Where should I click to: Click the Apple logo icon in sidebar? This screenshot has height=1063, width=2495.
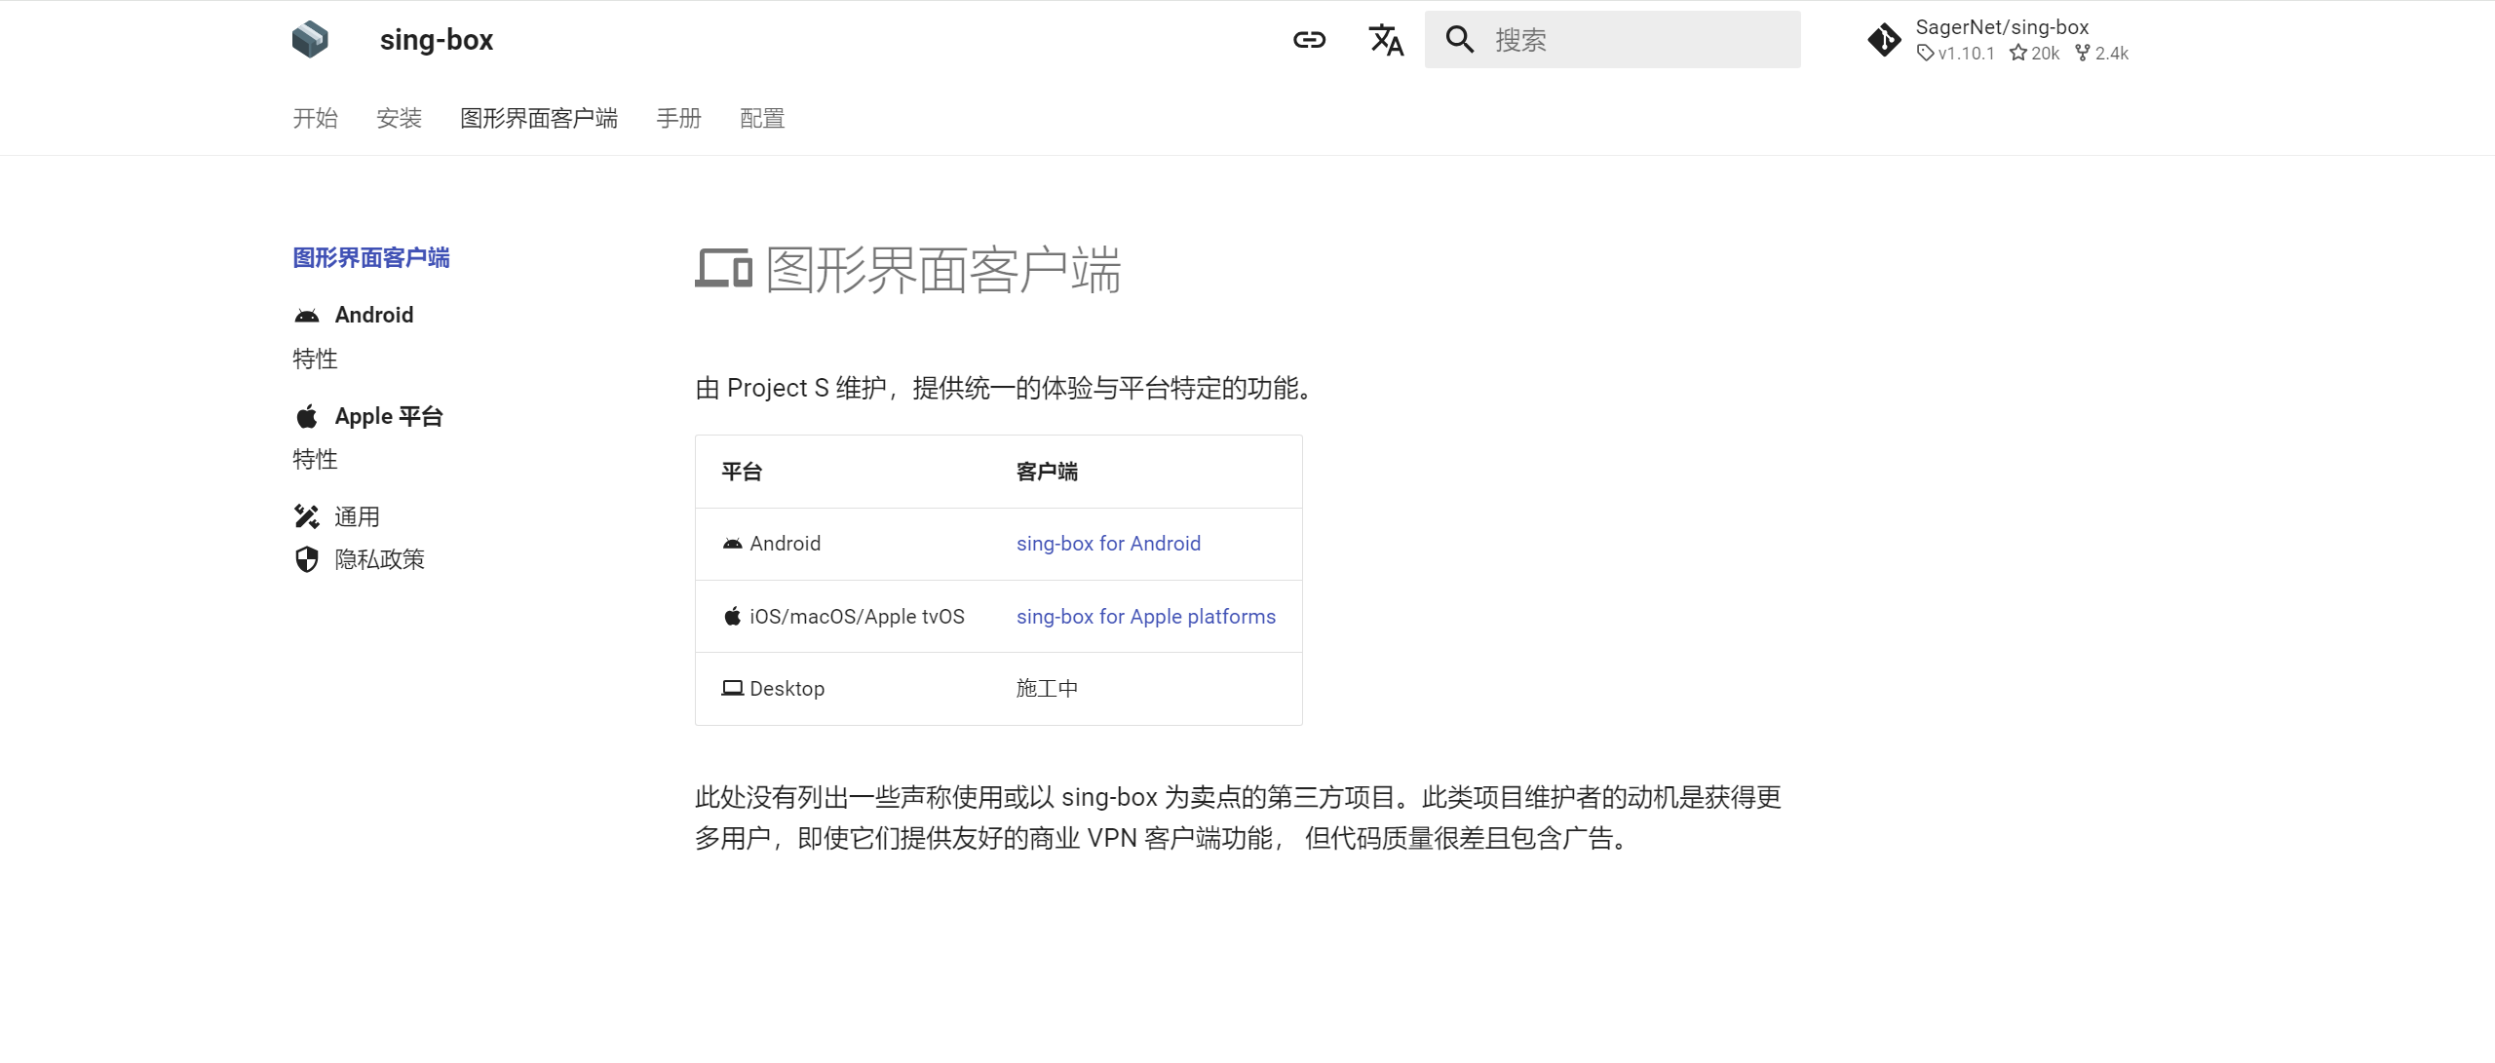click(x=307, y=417)
